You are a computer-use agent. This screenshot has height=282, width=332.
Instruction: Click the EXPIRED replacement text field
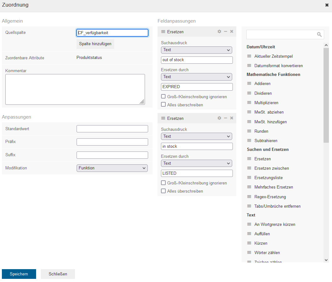coord(197,87)
